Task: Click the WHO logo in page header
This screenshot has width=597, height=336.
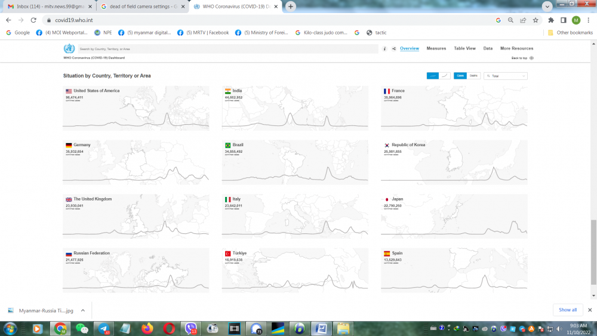Action: click(69, 49)
